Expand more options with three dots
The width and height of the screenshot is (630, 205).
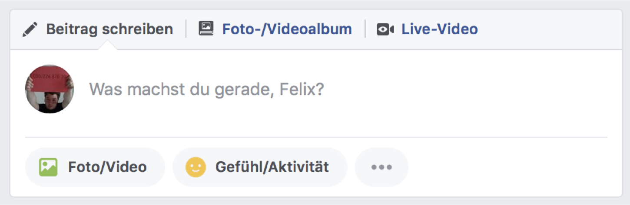381,167
